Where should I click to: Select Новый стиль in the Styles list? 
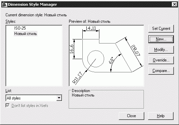point(26,34)
